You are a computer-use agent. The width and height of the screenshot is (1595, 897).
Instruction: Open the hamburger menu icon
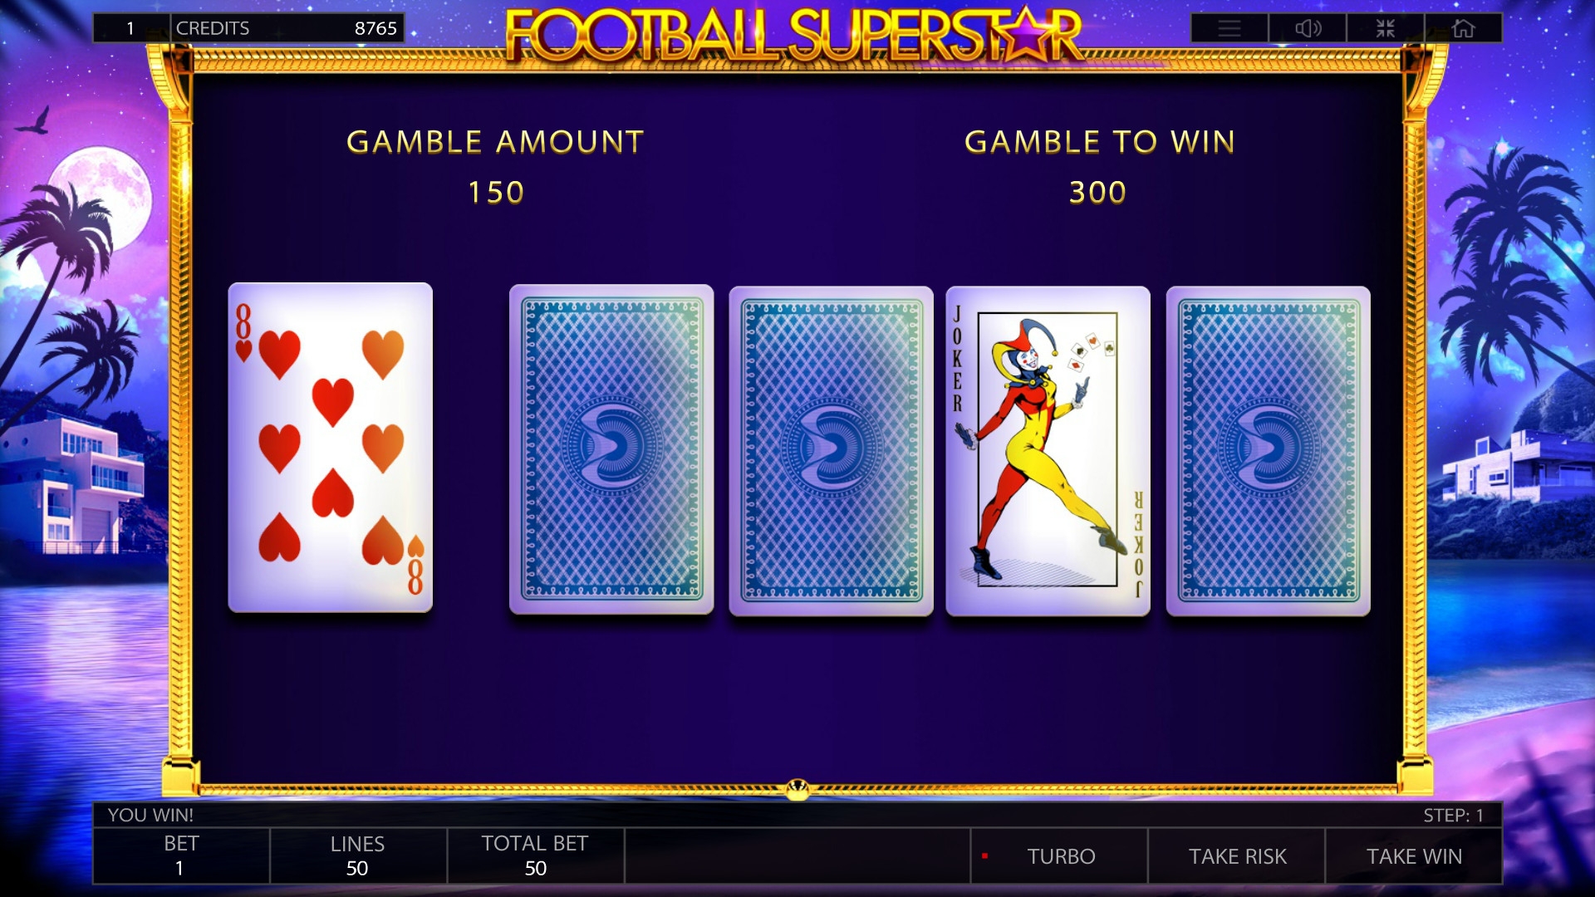(x=1229, y=28)
